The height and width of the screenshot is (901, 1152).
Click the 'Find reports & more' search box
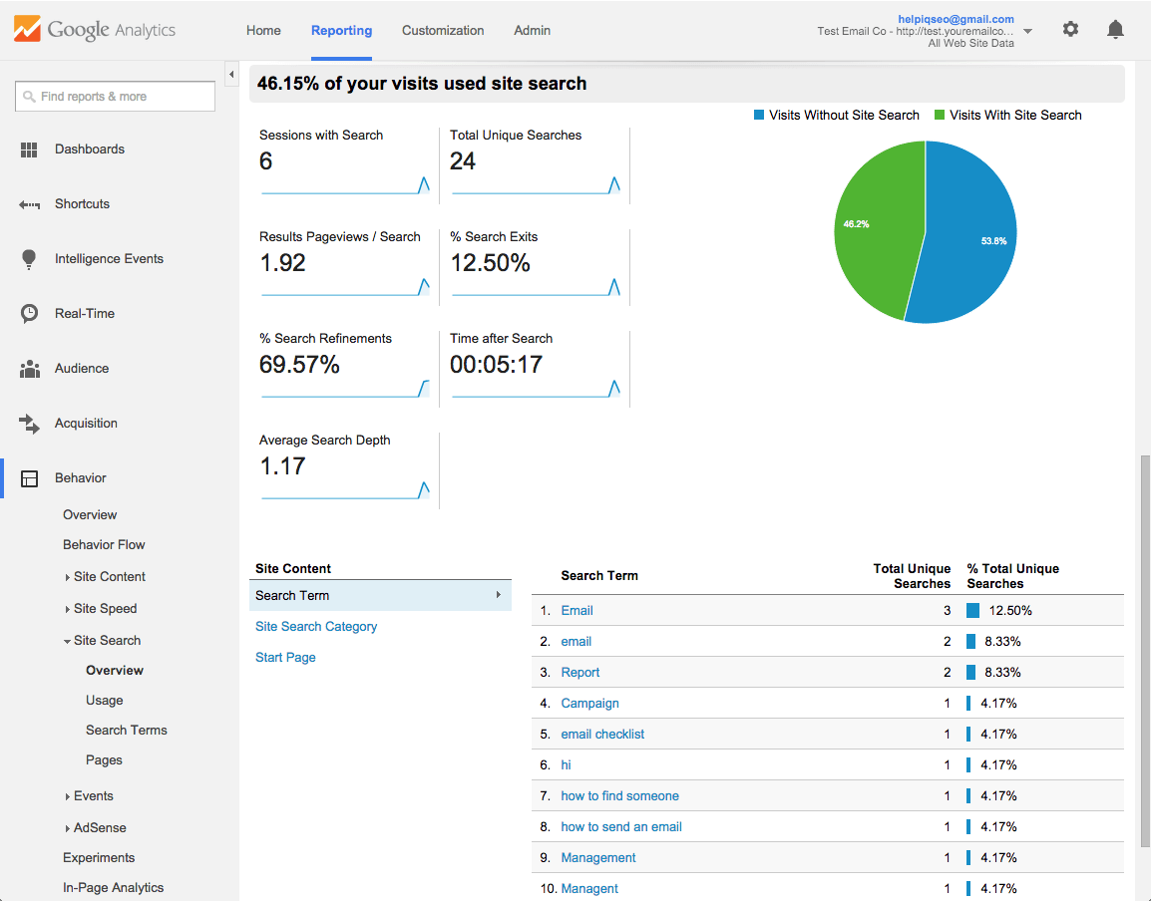click(116, 97)
